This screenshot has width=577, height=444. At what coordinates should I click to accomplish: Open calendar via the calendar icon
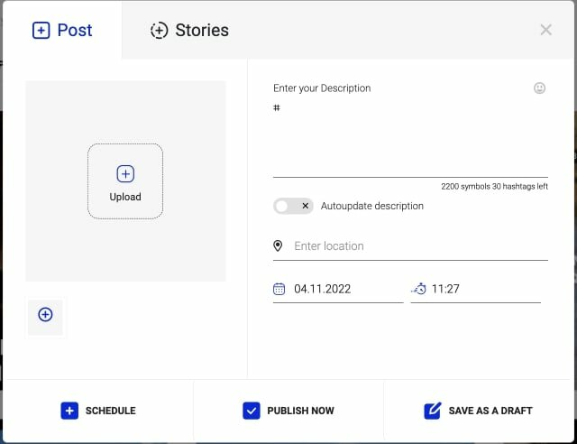[x=279, y=289]
